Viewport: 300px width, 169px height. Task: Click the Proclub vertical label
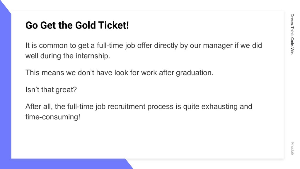click(x=292, y=148)
